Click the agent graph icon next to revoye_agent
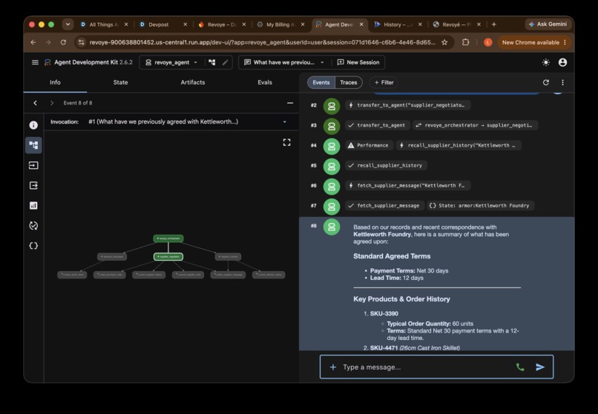598x414 pixels. point(212,62)
